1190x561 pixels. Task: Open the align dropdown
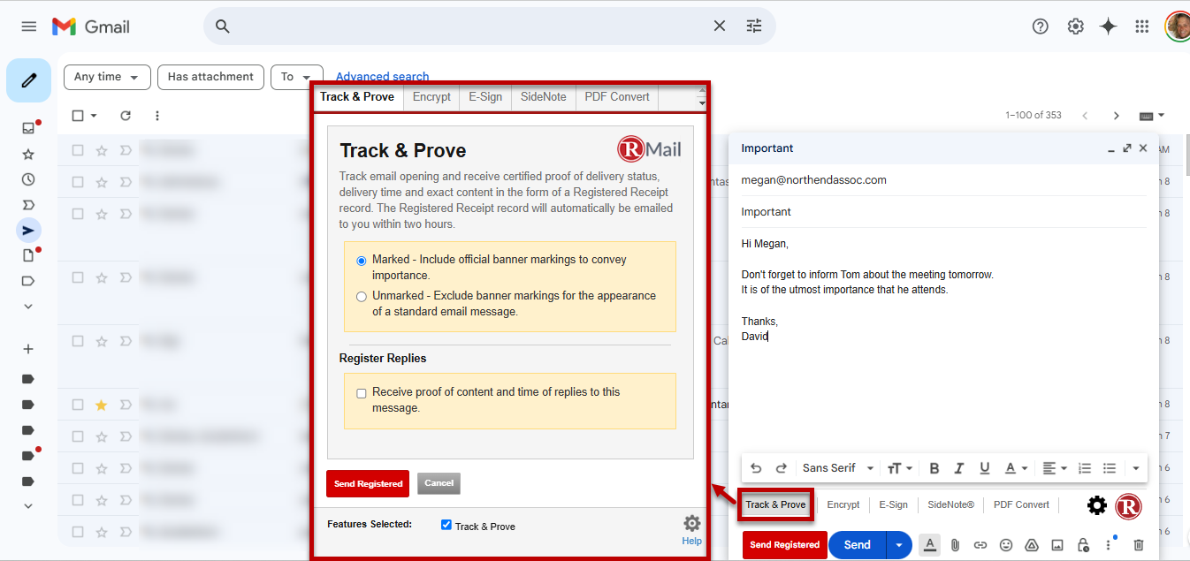[1054, 468]
